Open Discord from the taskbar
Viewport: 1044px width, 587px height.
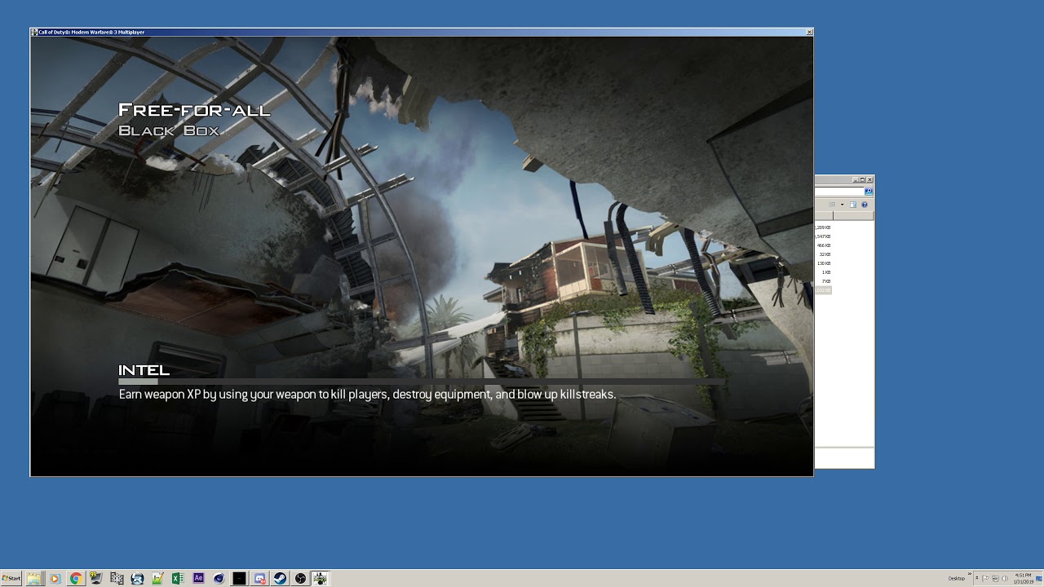point(259,578)
